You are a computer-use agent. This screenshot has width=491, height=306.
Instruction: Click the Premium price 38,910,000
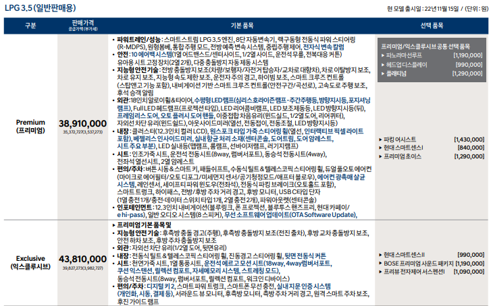82,123
